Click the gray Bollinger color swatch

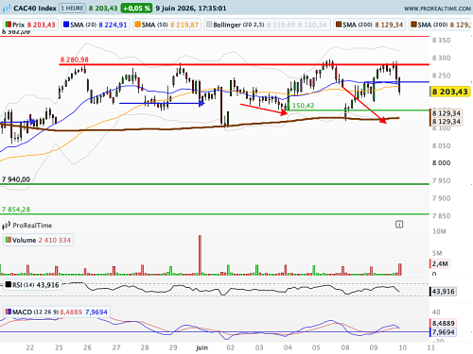(209, 25)
